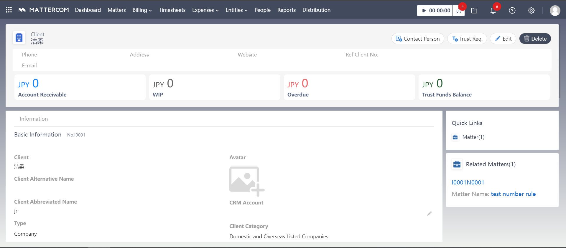Expand the Billing dropdown menu
The width and height of the screenshot is (566, 248).
coord(142,10)
